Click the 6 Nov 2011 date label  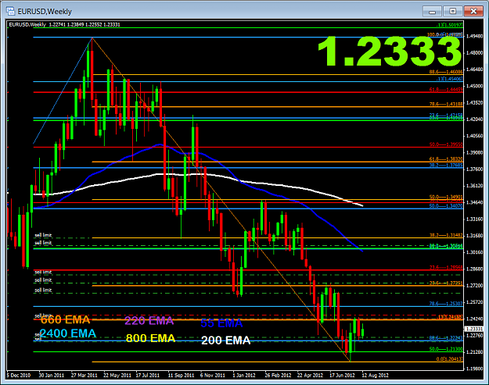point(213,376)
